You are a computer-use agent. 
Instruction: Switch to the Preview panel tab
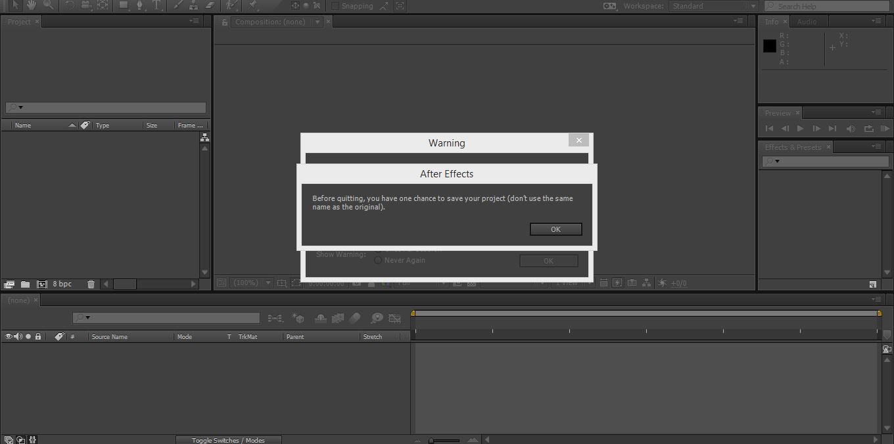(778, 113)
